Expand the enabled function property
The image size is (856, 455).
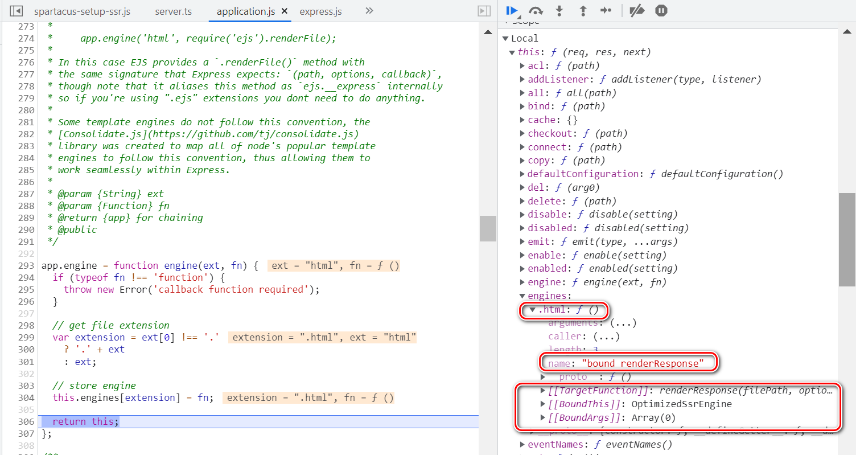pos(522,268)
